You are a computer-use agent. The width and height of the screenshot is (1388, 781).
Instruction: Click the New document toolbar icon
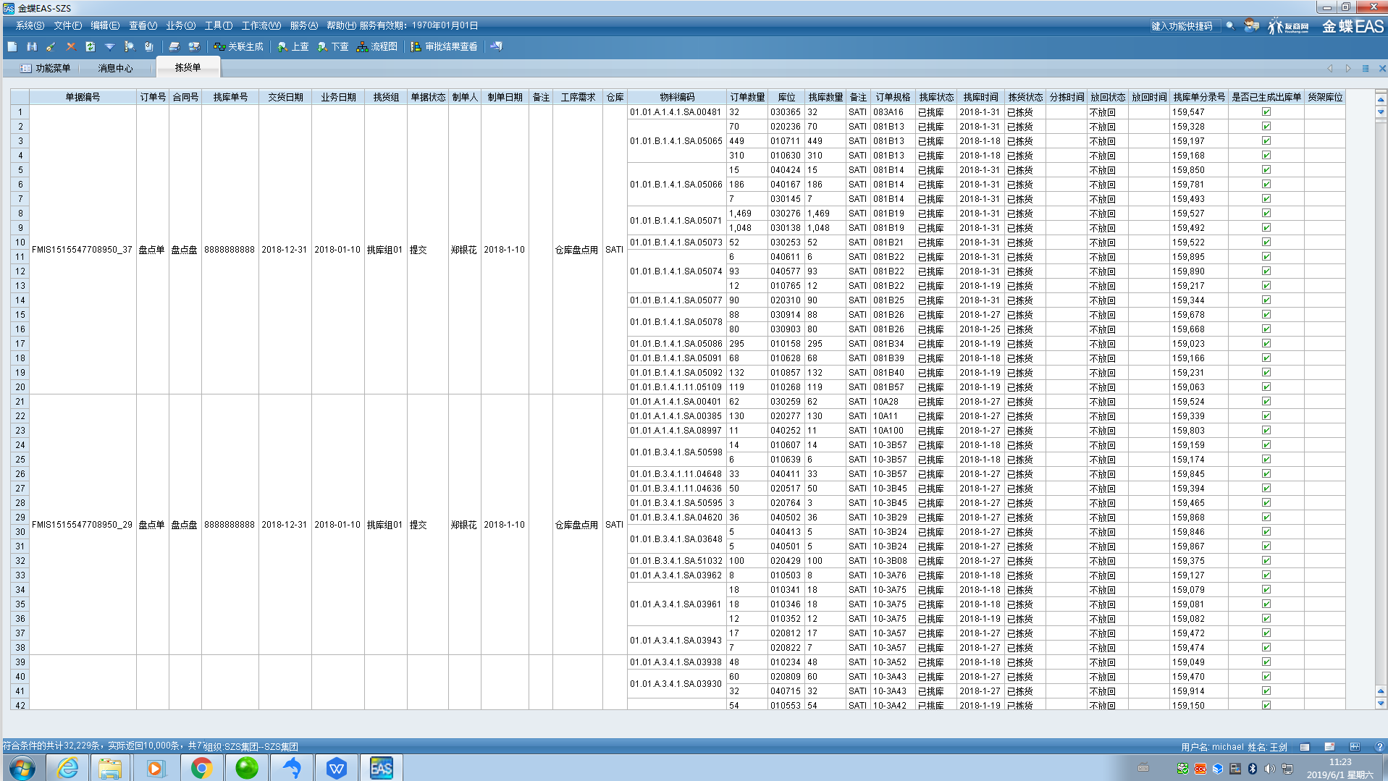coord(12,46)
